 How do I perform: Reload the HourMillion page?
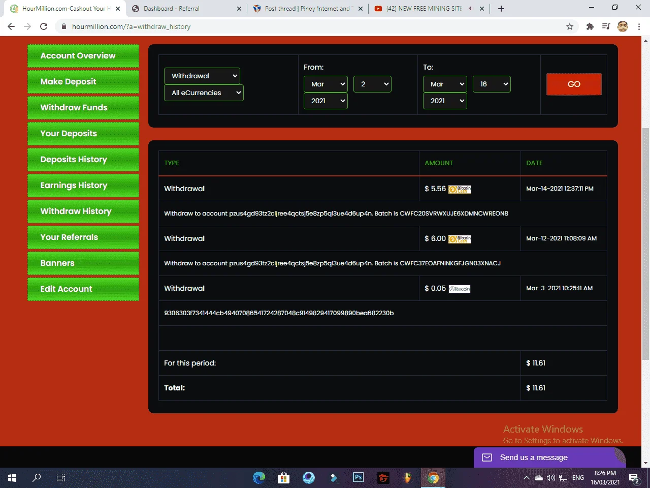click(44, 26)
